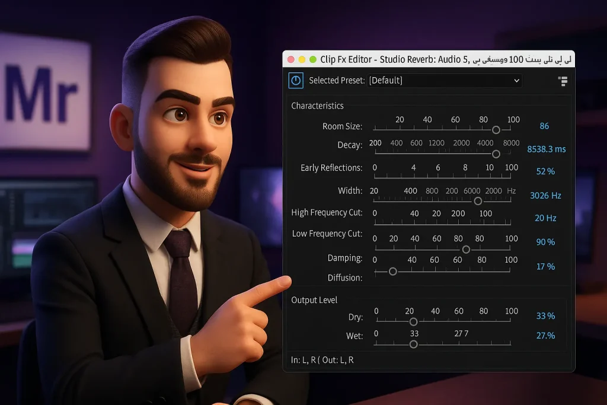This screenshot has height=405, width=607.
Task: Click the Wet output slider handle
Action: (x=414, y=344)
